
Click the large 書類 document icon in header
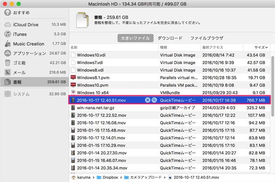coord(82,20)
